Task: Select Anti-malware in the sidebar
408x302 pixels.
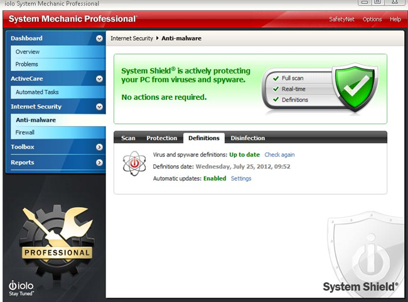Action: (58, 120)
